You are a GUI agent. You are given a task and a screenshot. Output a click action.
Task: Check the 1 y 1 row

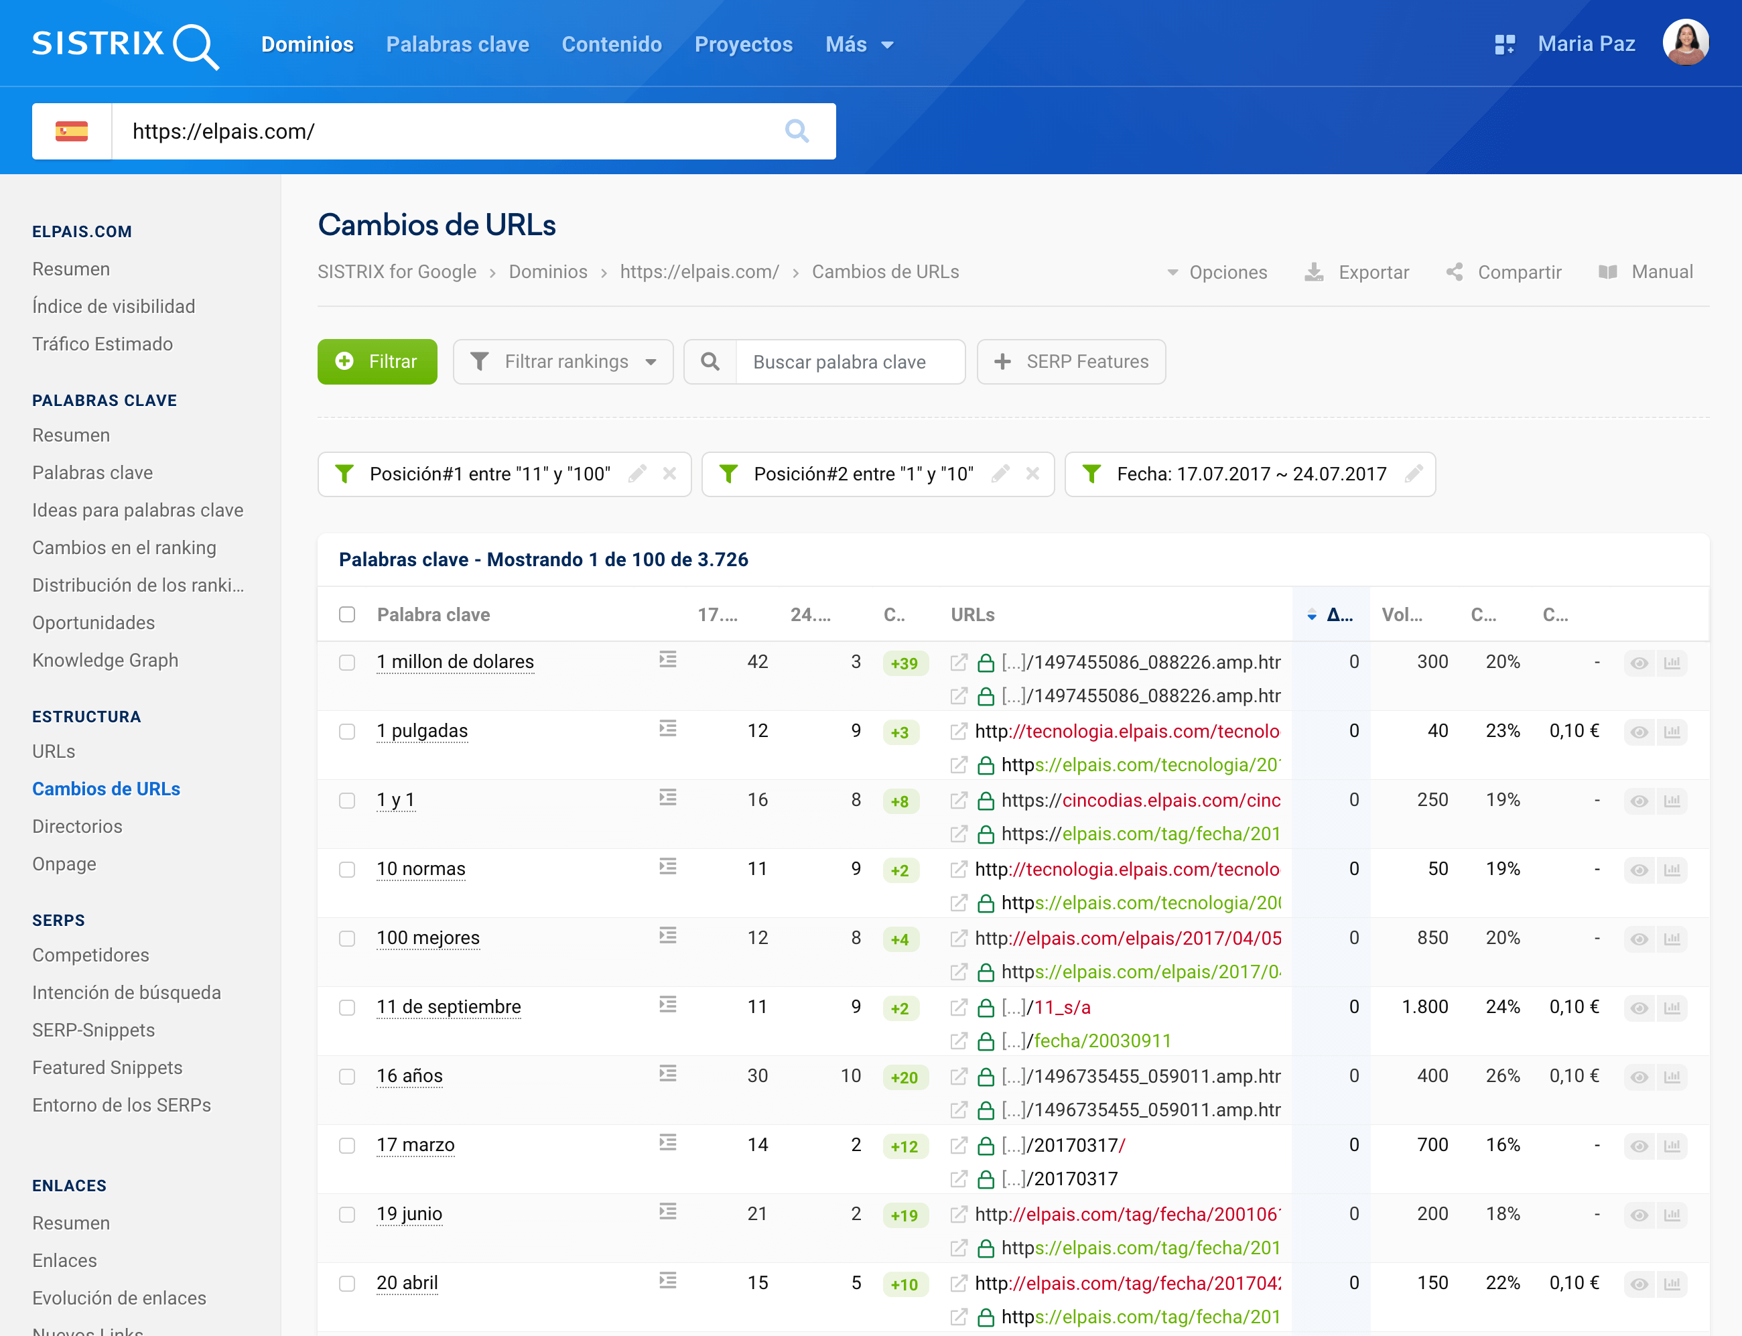tap(346, 801)
